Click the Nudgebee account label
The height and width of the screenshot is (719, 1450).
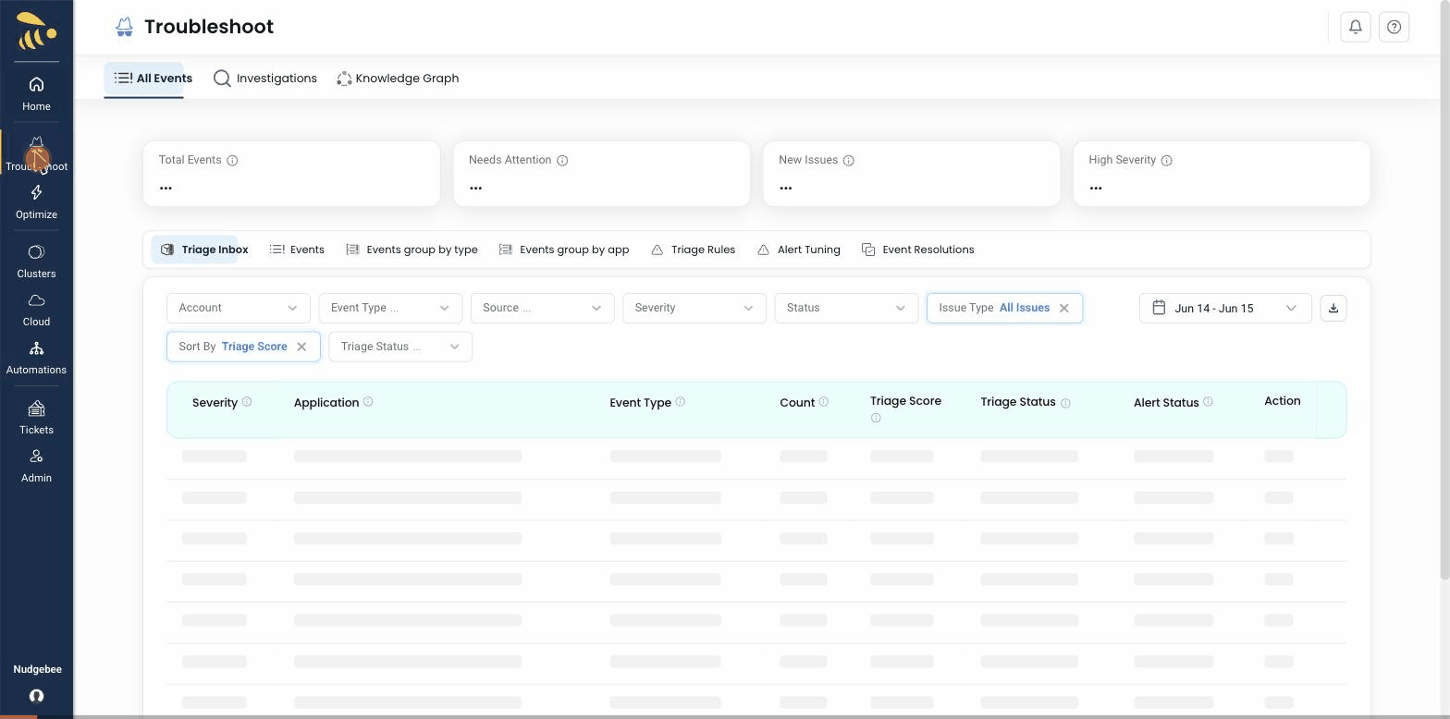37,670
